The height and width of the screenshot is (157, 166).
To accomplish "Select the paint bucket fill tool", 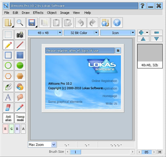I will pos(8,87).
